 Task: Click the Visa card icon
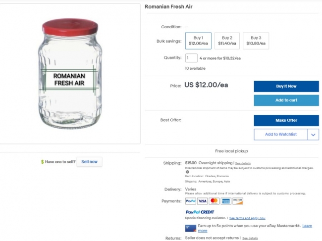point(202,201)
